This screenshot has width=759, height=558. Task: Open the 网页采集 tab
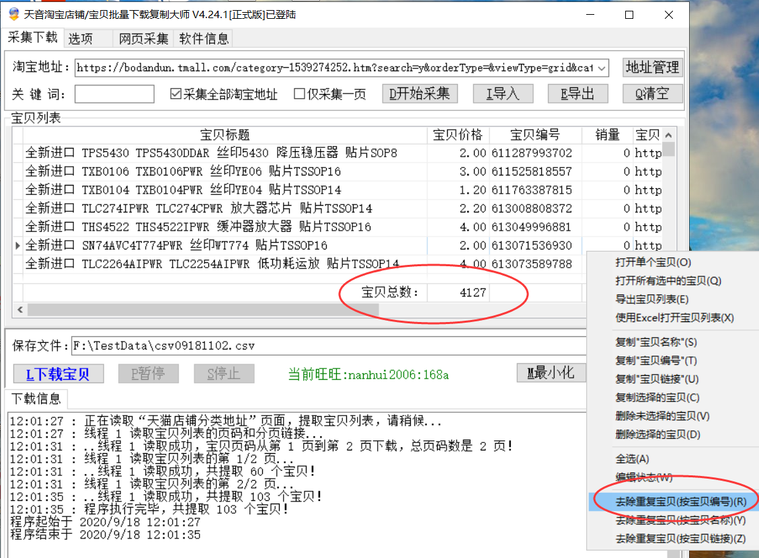(144, 39)
